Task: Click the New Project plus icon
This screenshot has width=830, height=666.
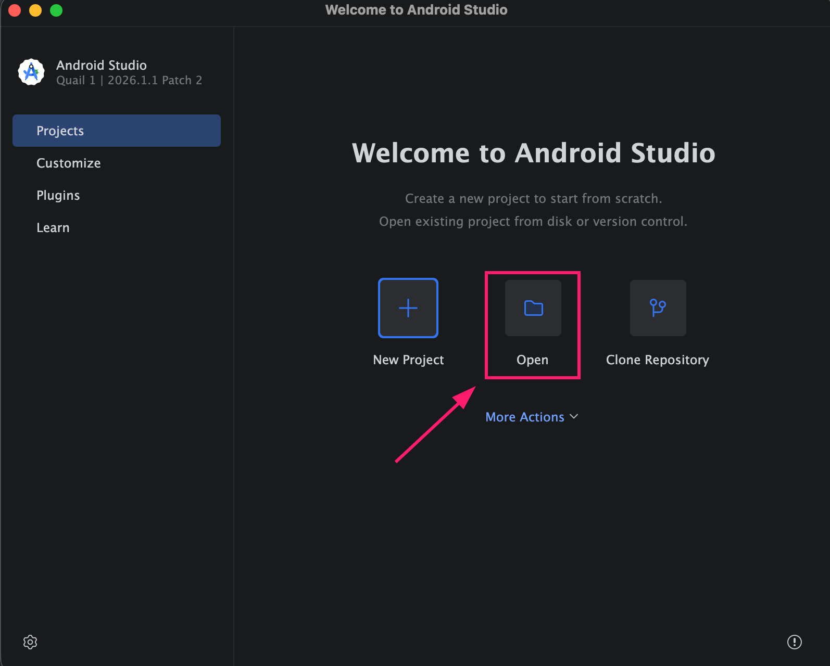Action: (x=408, y=308)
